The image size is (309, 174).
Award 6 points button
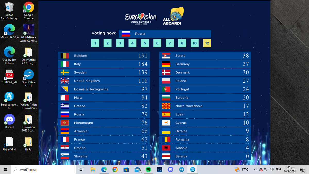point(157,43)
